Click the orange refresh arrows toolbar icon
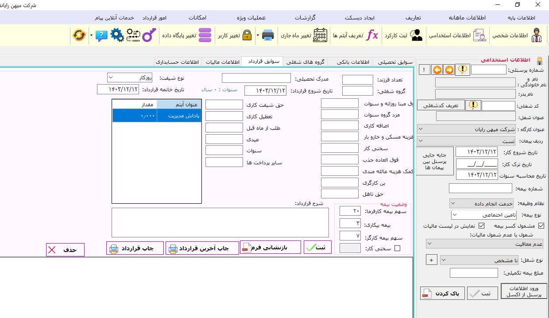 tap(79, 35)
